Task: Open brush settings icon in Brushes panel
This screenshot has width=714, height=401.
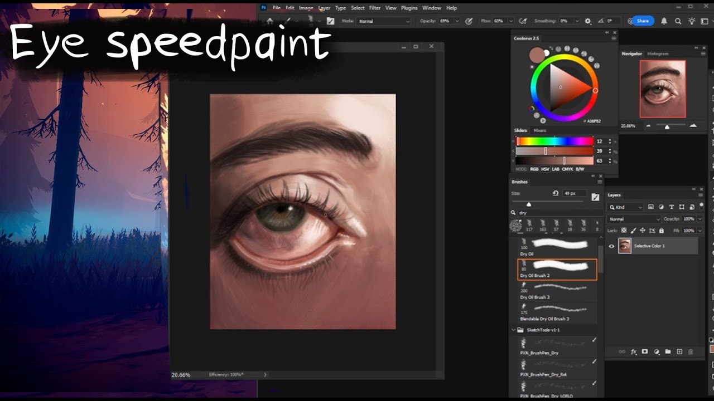Action: (595, 196)
